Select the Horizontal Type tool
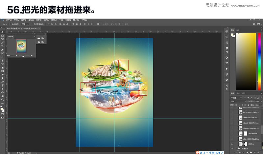Viewport: 263px width, 155px height. coord(3,86)
